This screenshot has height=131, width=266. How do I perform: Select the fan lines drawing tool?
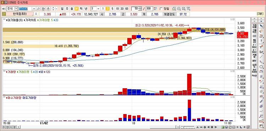coord(261,86)
